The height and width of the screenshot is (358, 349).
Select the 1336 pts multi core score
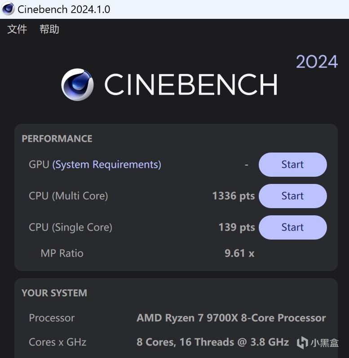(x=233, y=196)
